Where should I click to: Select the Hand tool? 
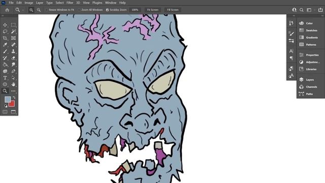(x=13, y=84)
